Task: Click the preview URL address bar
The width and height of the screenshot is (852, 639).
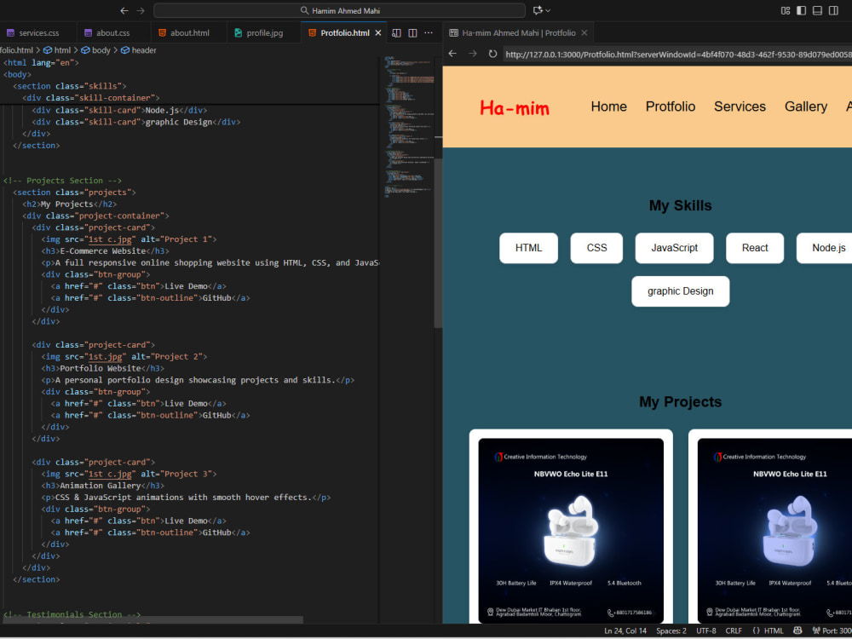Action: 677,54
